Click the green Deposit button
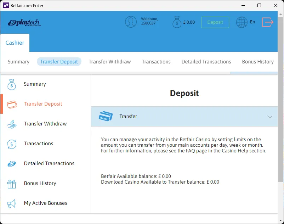The height and width of the screenshot is (224, 284). click(215, 22)
